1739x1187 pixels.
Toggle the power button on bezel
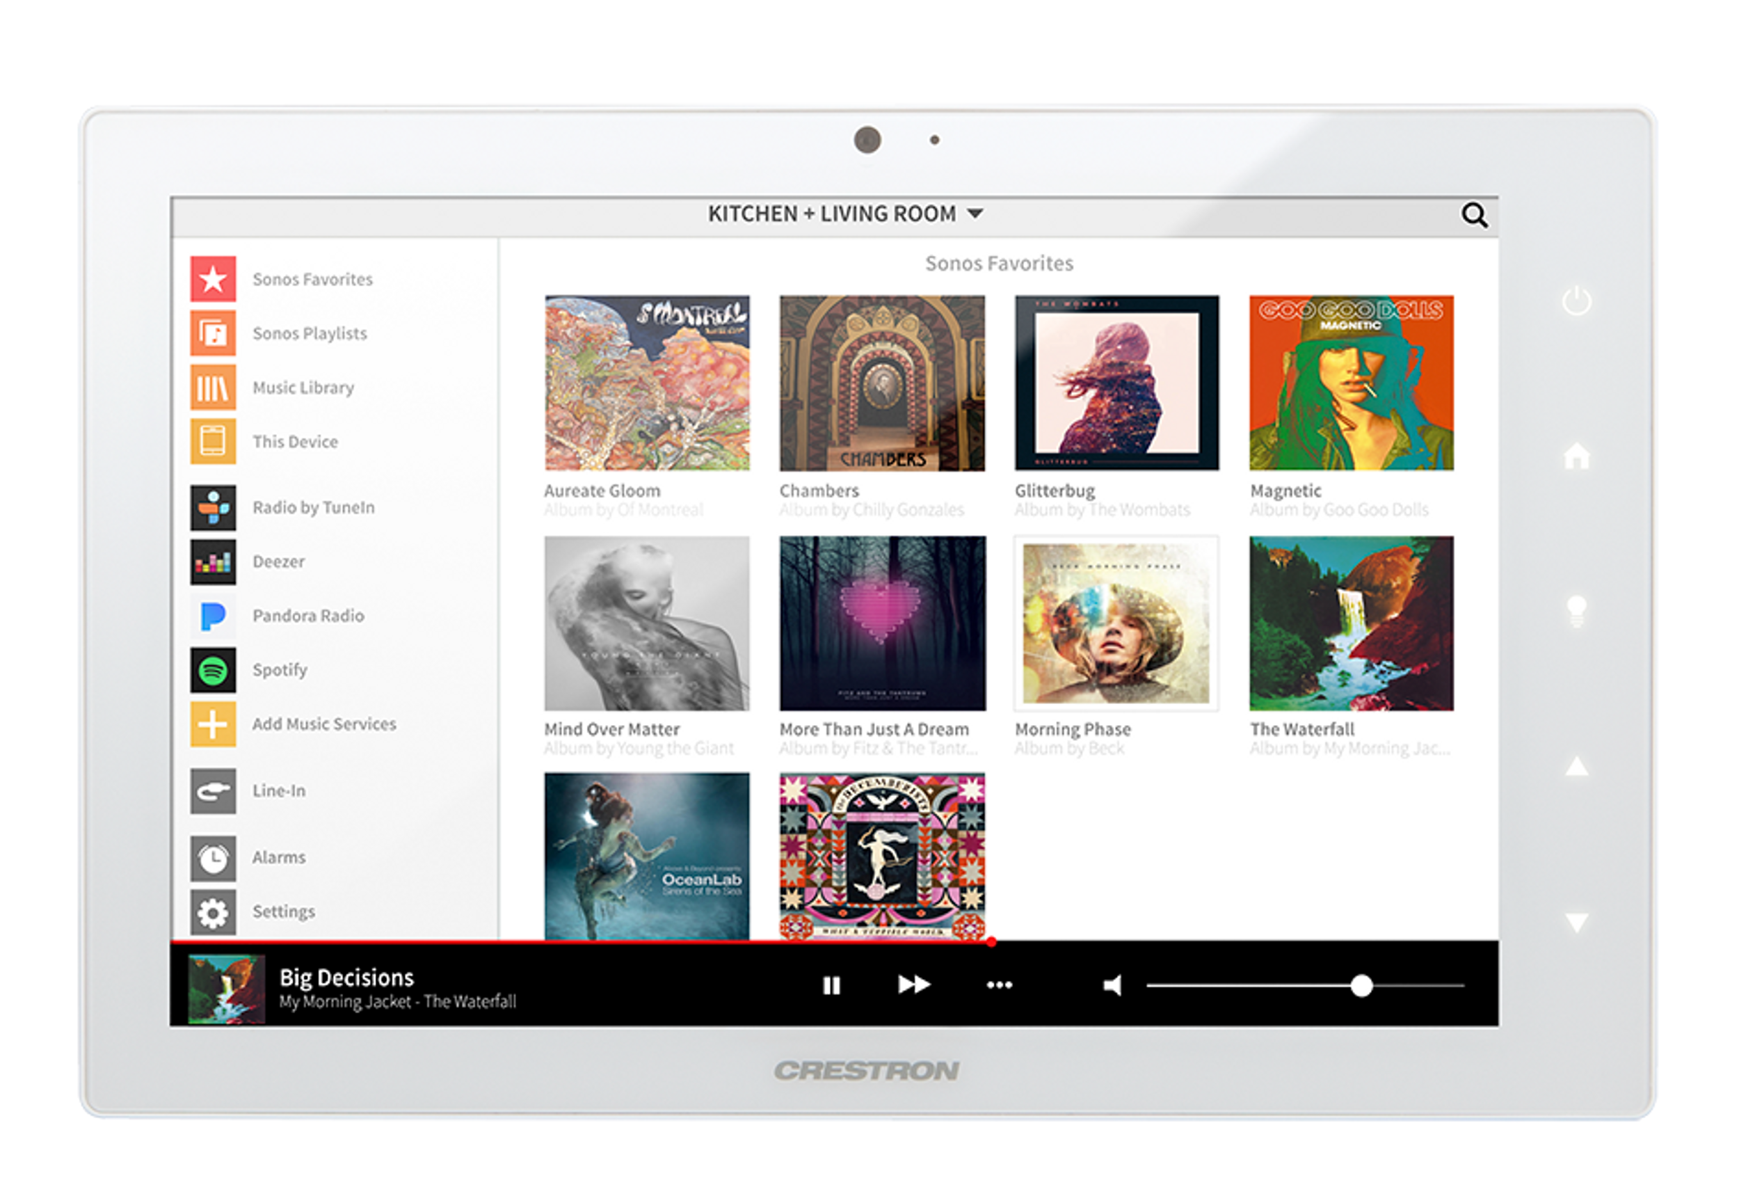tap(1577, 301)
